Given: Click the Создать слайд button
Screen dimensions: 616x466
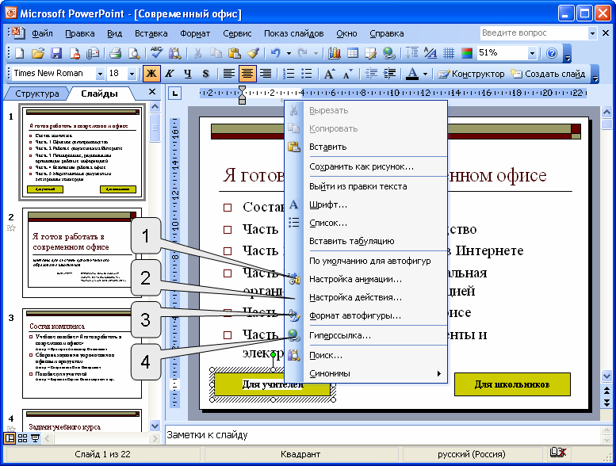Looking at the screenshot, I should tap(548, 74).
